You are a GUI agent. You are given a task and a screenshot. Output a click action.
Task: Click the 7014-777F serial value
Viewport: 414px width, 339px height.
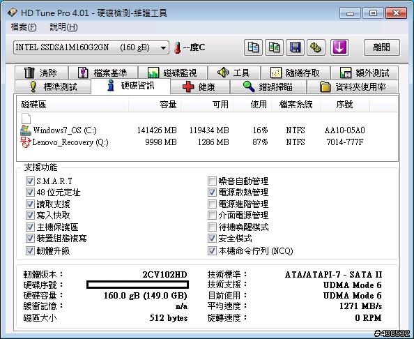345,142
